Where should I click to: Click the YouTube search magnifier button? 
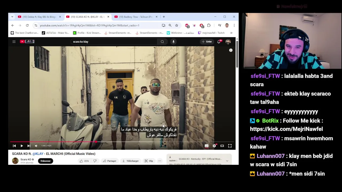[x=162, y=42]
